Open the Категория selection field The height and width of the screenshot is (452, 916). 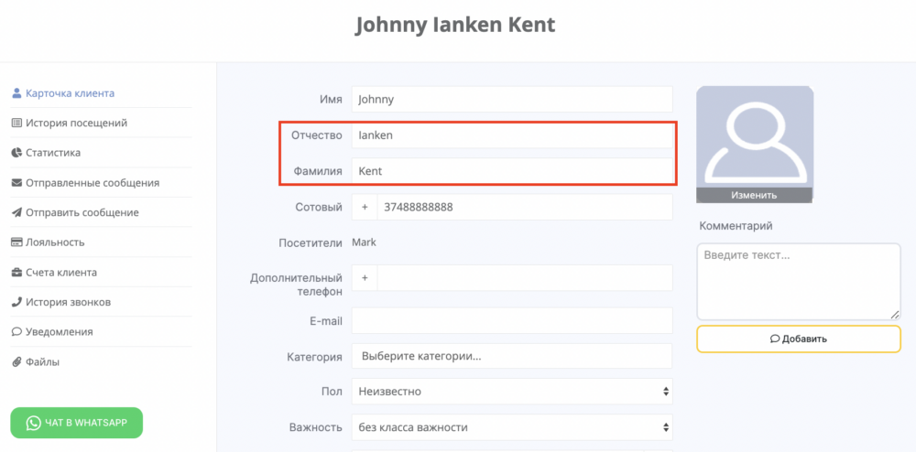click(x=512, y=356)
